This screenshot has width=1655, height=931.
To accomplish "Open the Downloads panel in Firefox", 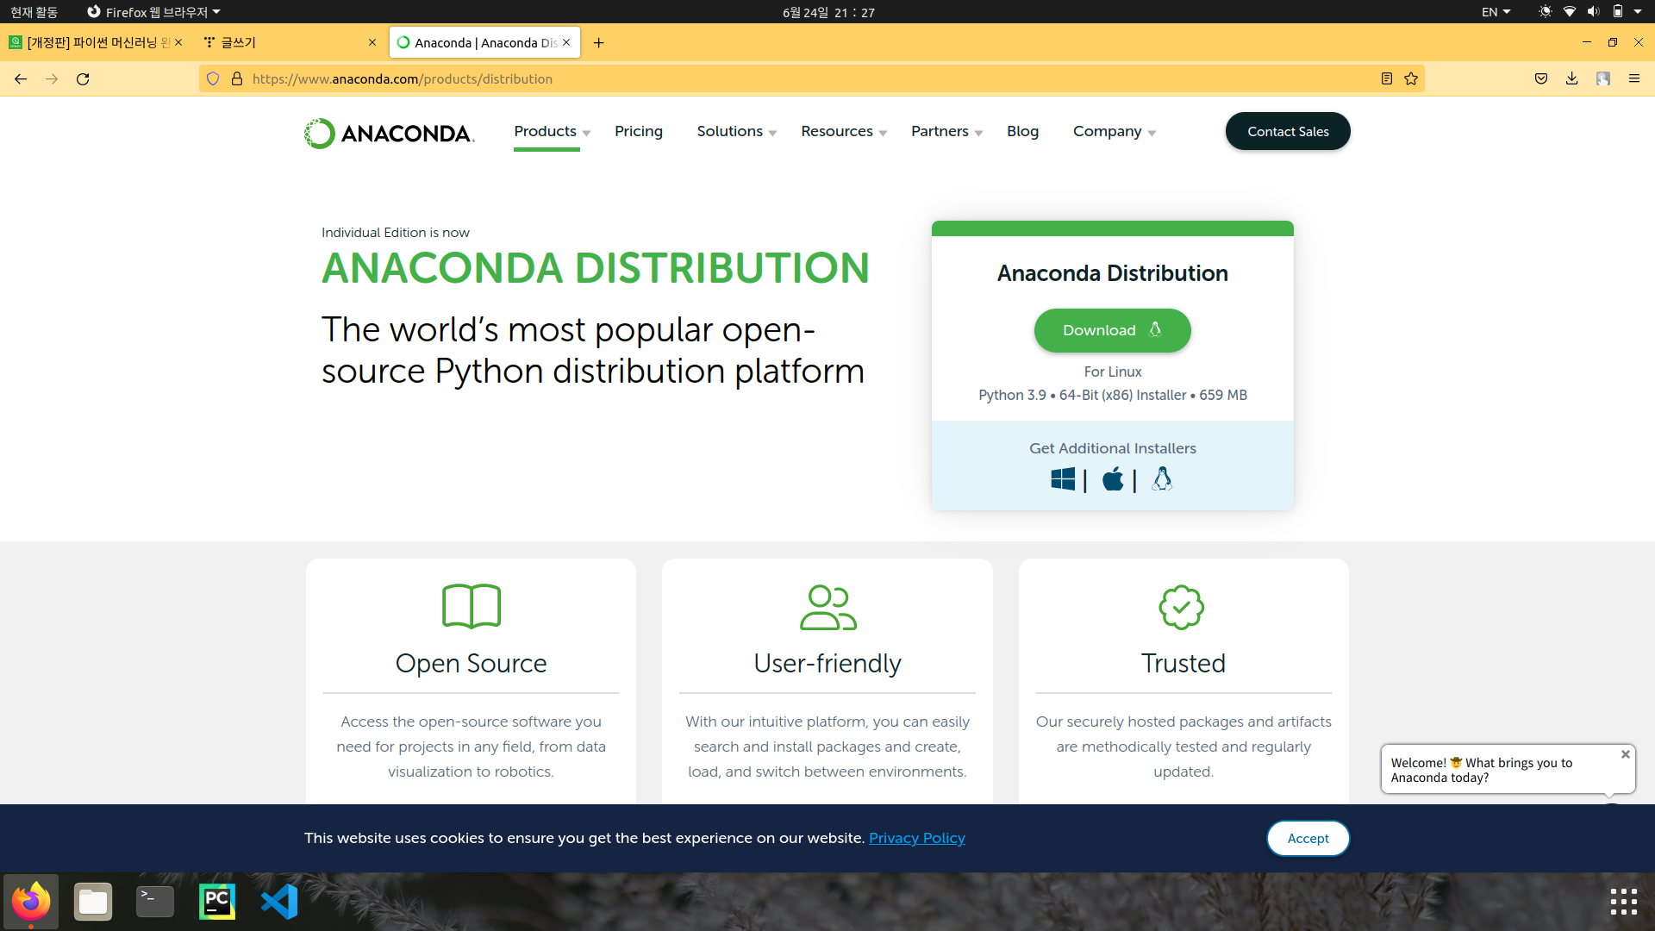I will coord(1571,78).
